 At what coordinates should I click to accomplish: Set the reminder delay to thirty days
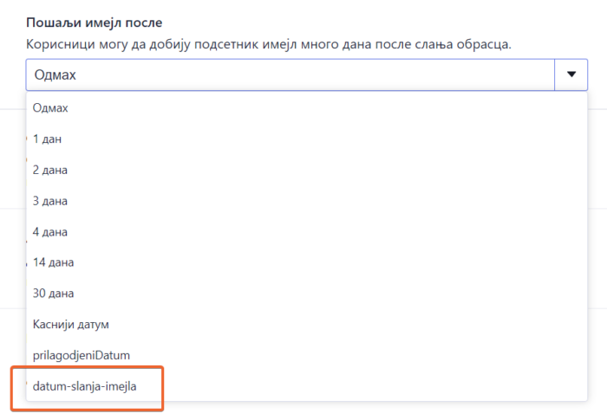click(52, 293)
